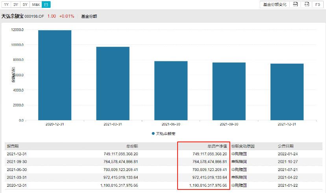Screen dimensions: 326x193
Task: Click the +0.01% change value
Action: click(67, 16)
